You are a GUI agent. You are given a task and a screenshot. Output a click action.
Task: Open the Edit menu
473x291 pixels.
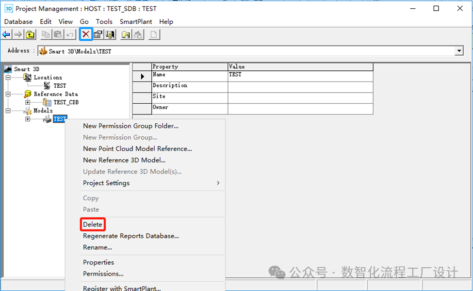point(46,22)
